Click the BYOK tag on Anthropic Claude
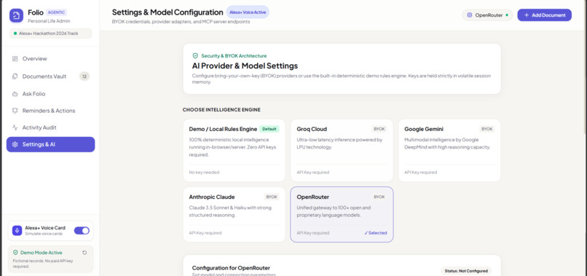Viewport: 587px width, 276px height. tap(272, 197)
